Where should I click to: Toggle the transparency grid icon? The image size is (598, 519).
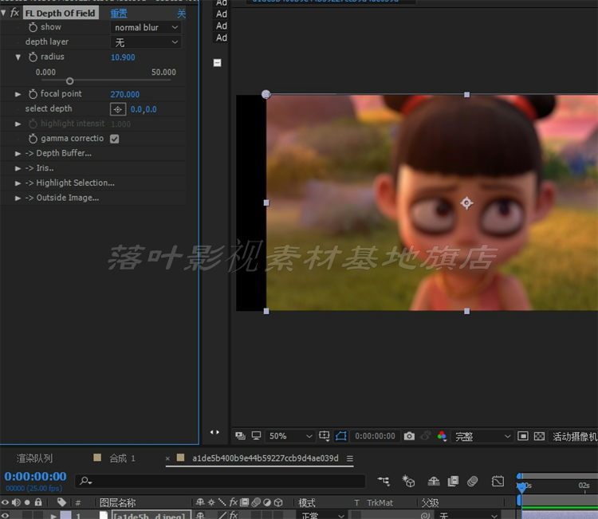(539, 436)
